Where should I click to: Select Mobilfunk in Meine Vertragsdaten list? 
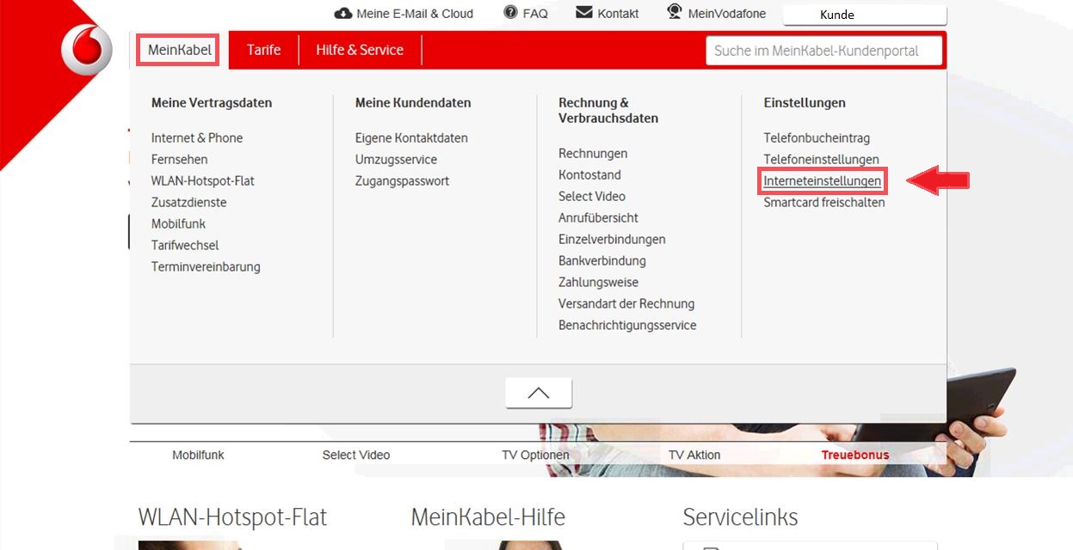[x=178, y=223]
